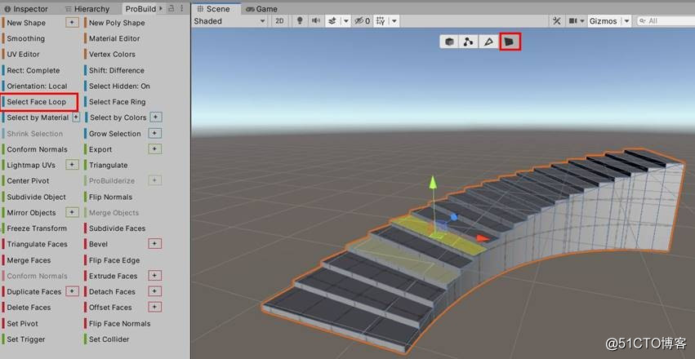The width and height of the screenshot is (695, 359).
Task: Open Lightmap UVs options plus
Action: [x=72, y=165]
